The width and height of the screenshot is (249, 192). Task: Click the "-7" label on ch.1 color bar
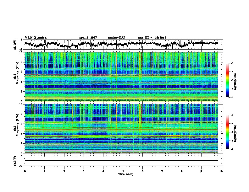tap(232, 97)
